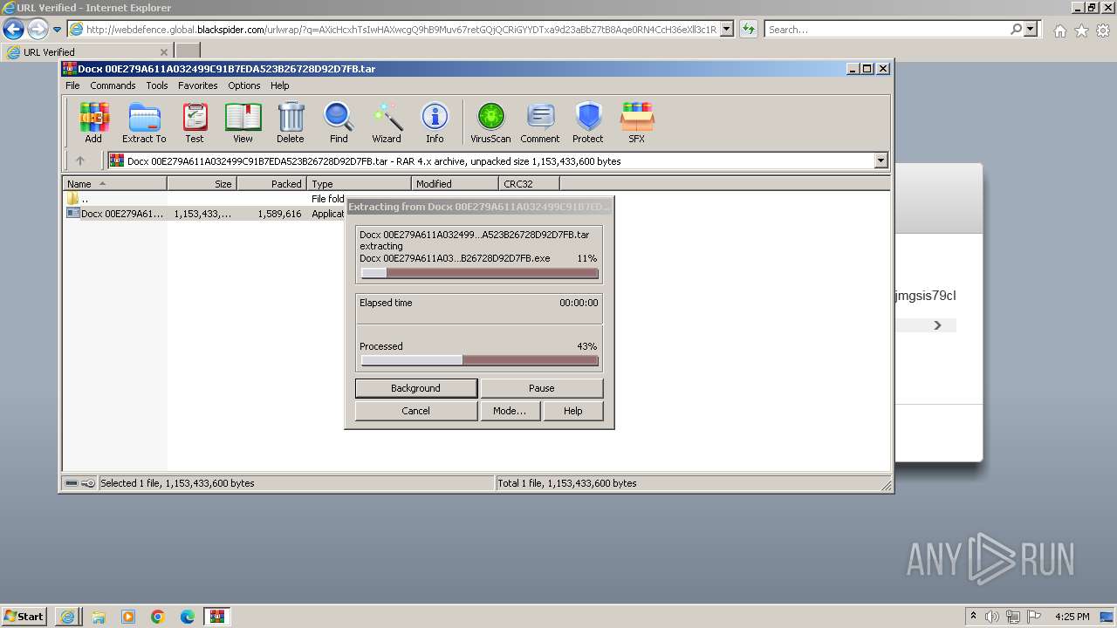
Task: Expand the address bar history dropdown
Action: (x=727, y=29)
